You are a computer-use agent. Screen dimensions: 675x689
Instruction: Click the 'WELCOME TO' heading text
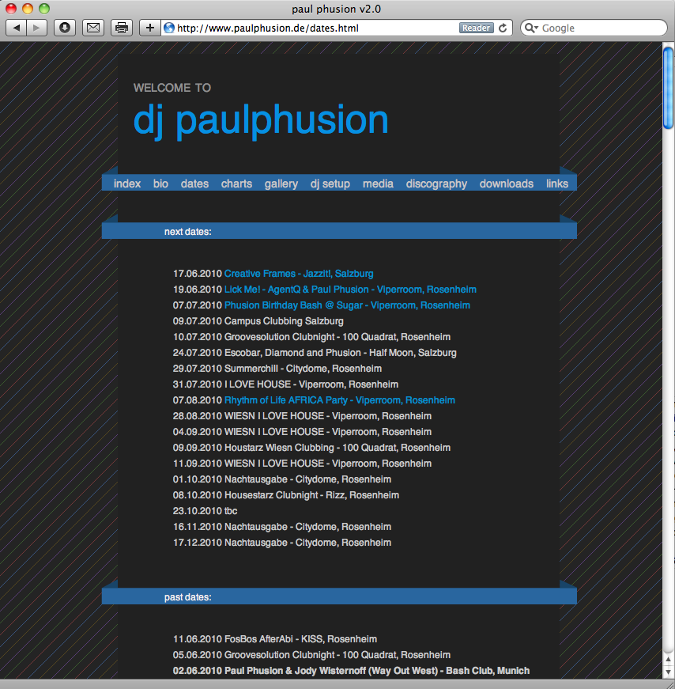click(172, 88)
